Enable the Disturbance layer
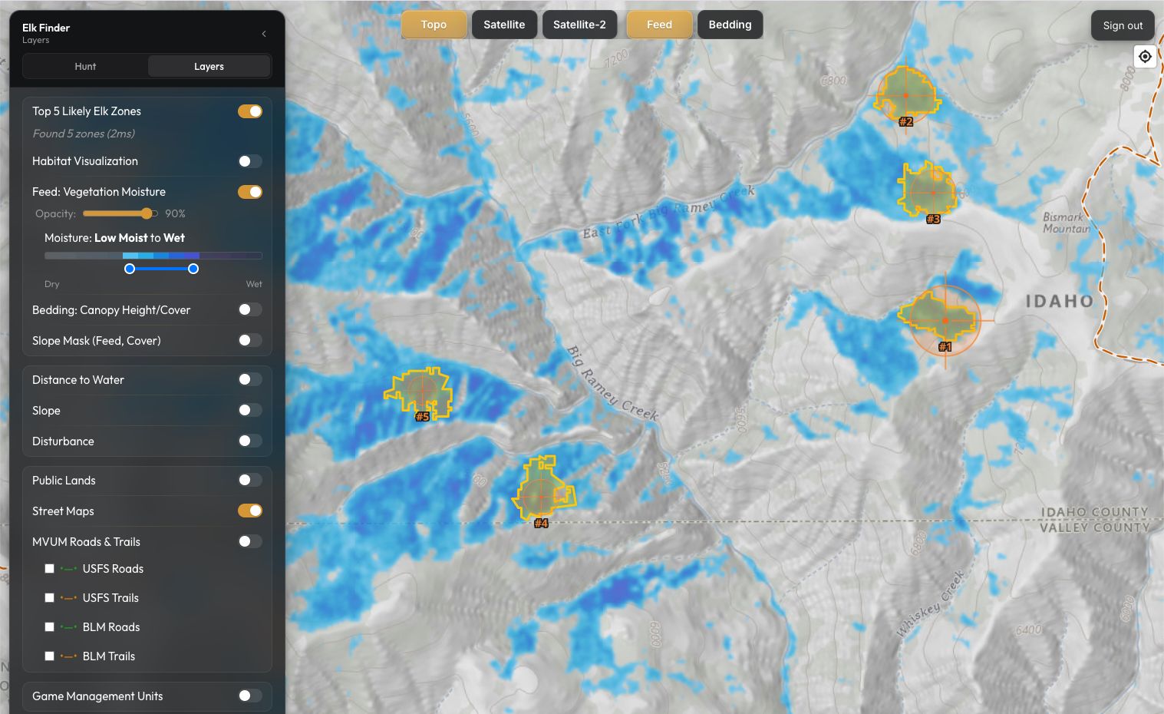 pos(250,441)
